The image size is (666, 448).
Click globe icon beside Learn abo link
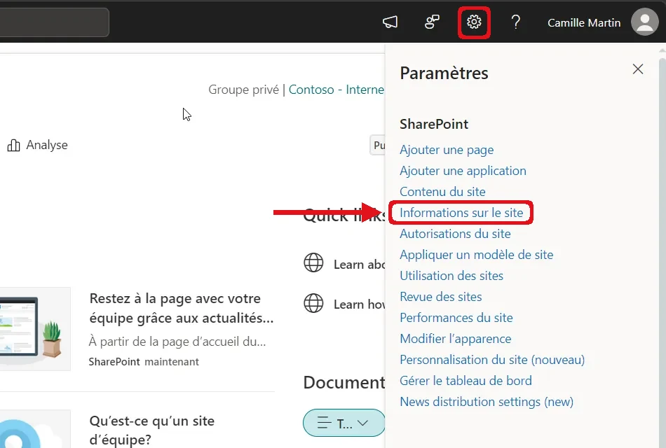(313, 262)
